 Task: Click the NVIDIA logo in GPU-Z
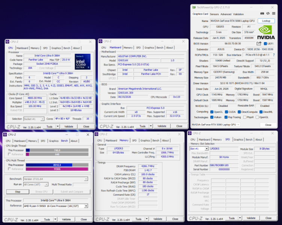click(266, 32)
